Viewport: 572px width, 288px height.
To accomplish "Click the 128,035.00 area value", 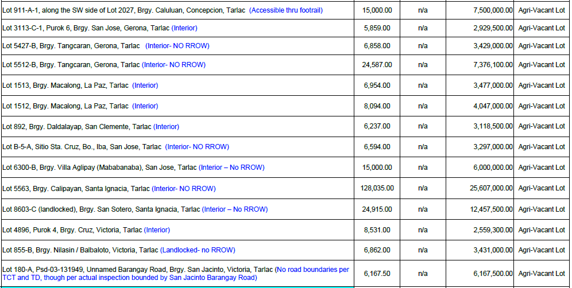I will pos(377,188).
